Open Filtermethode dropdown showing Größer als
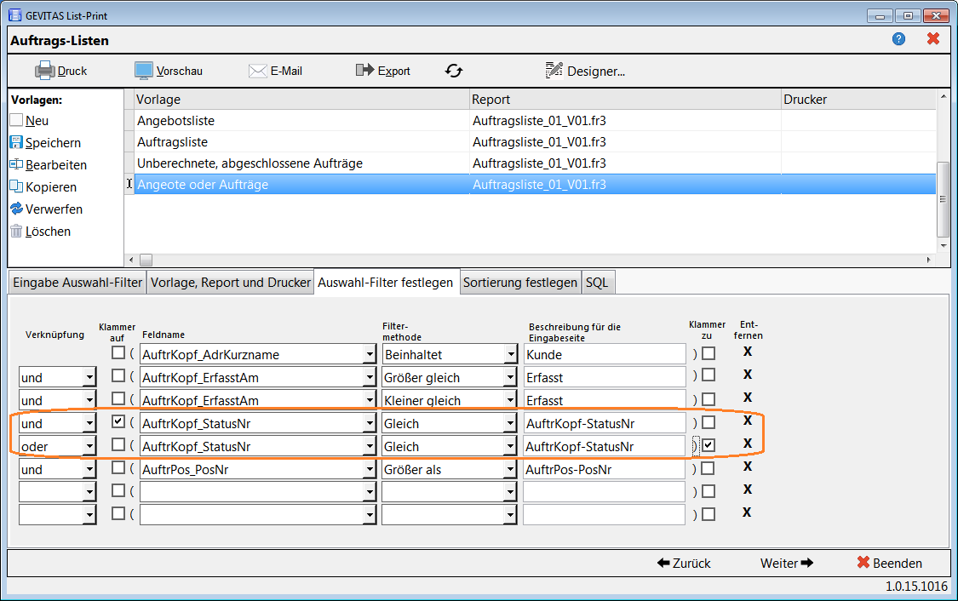The height and width of the screenshot is (601, 958). coord(511,470)
